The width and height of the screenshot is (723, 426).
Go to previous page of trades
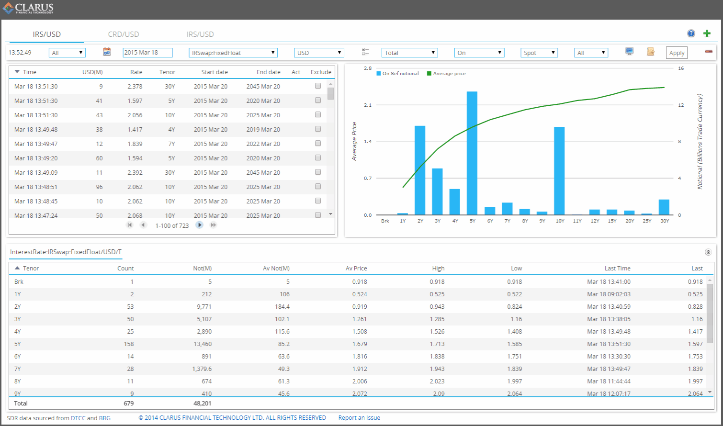tap(143, 225)
